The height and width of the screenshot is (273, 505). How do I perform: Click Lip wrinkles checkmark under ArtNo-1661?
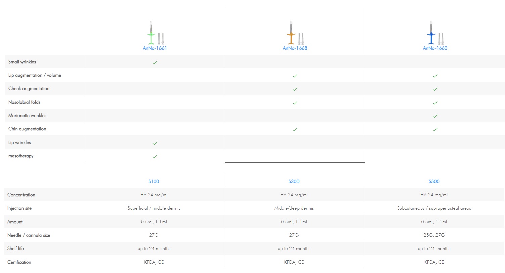pos(155,143)
